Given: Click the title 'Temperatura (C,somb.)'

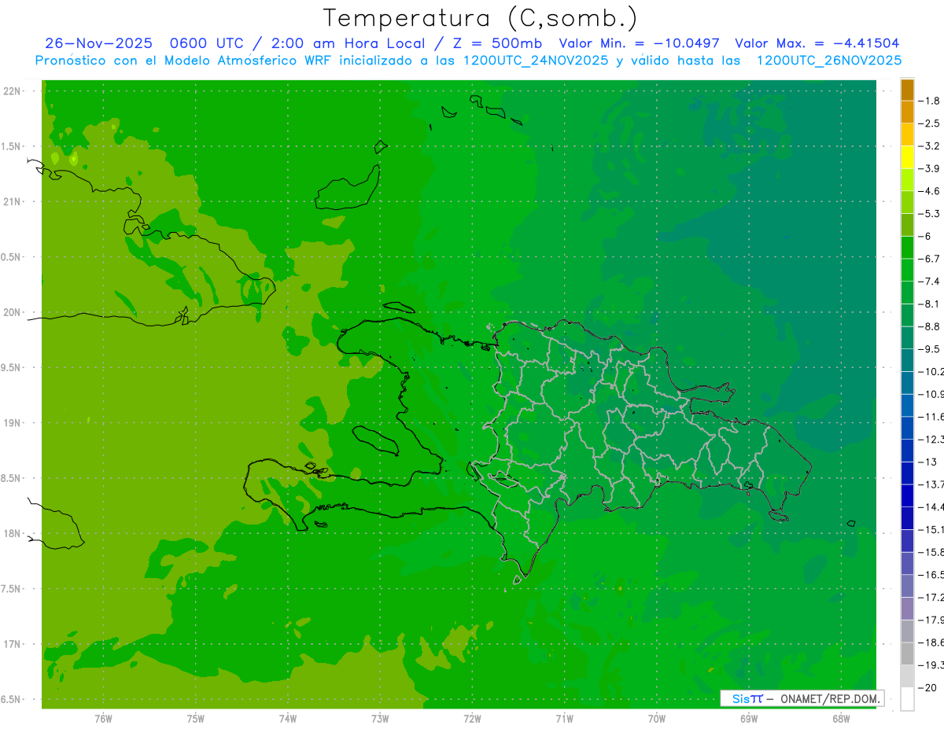Looking at the screenshot, I should point(481,18).
